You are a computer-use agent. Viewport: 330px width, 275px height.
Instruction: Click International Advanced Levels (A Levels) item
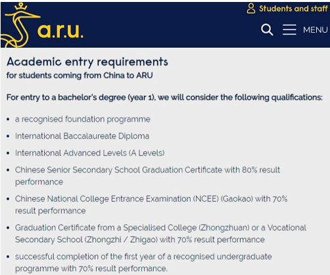pos(90,153)
